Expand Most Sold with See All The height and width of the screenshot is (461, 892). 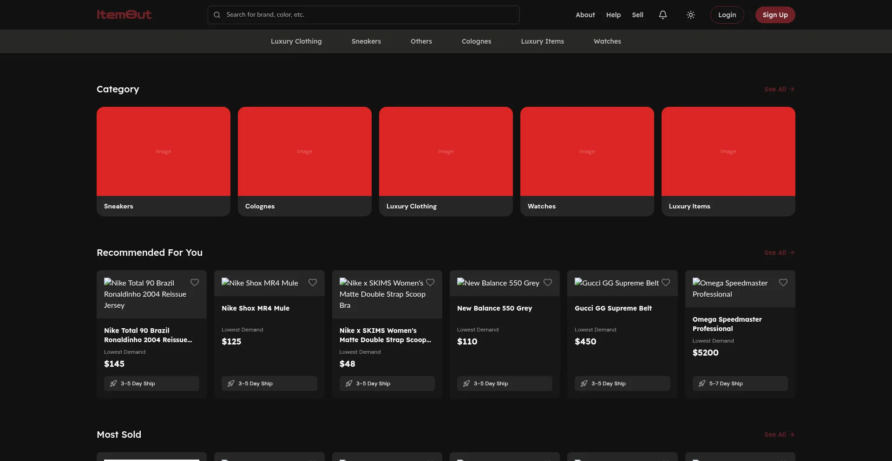[779, 435]
